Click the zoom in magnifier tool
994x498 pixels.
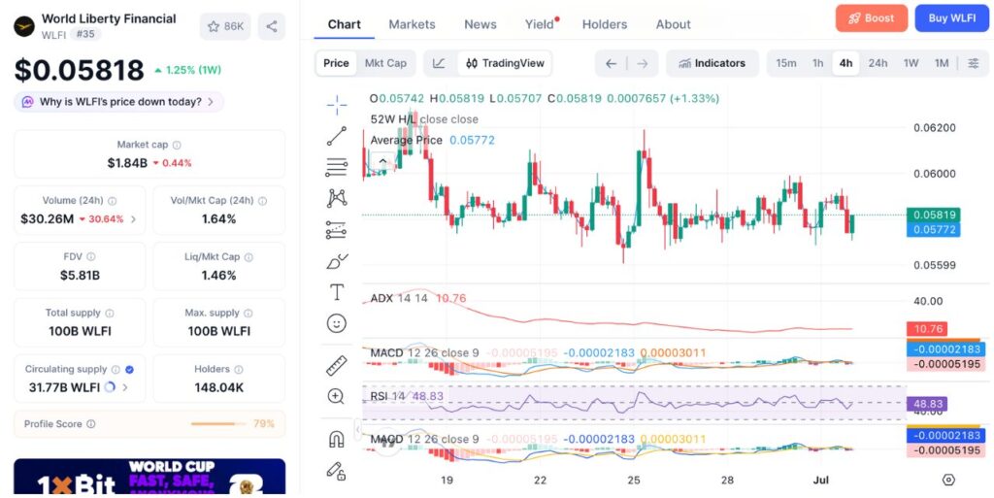[336, 397]
